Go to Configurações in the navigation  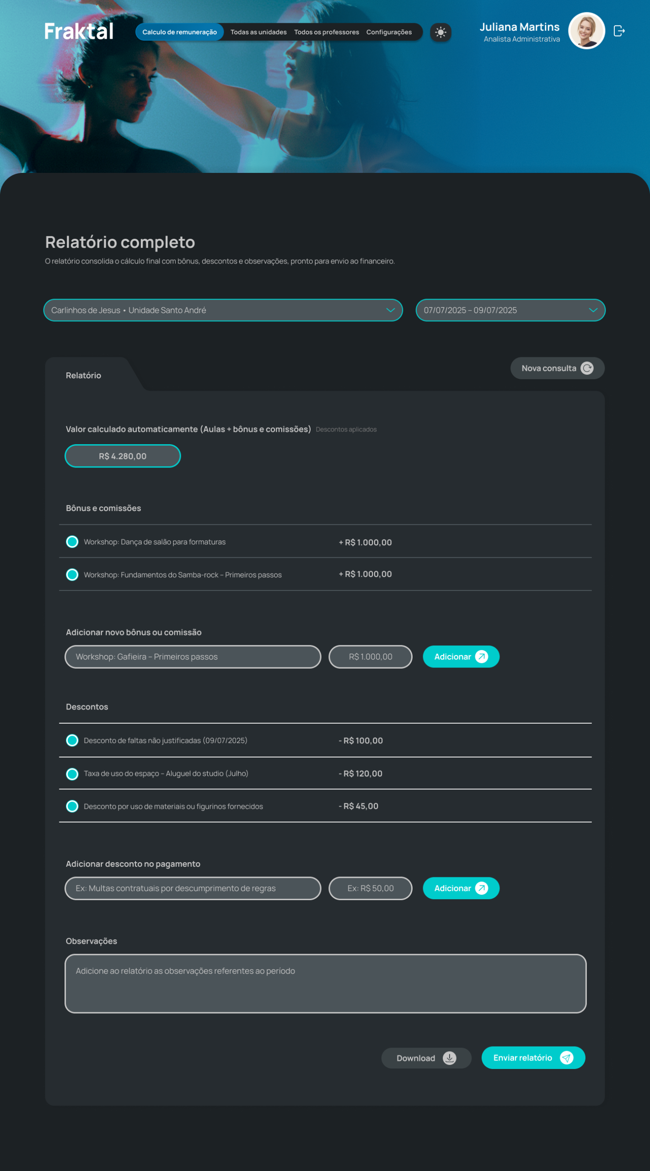tap(389, 32)
